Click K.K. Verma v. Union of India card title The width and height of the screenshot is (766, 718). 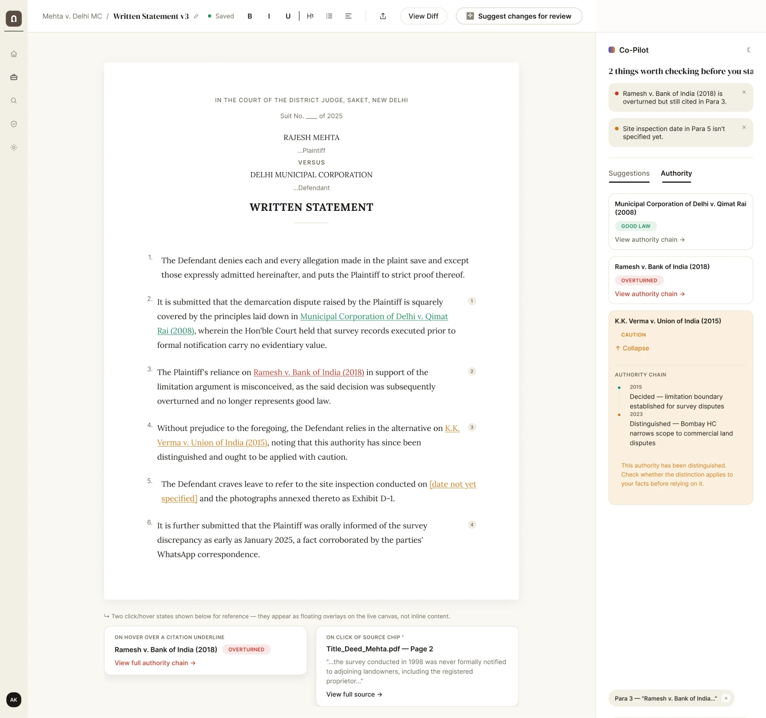[x=668, y=321]
